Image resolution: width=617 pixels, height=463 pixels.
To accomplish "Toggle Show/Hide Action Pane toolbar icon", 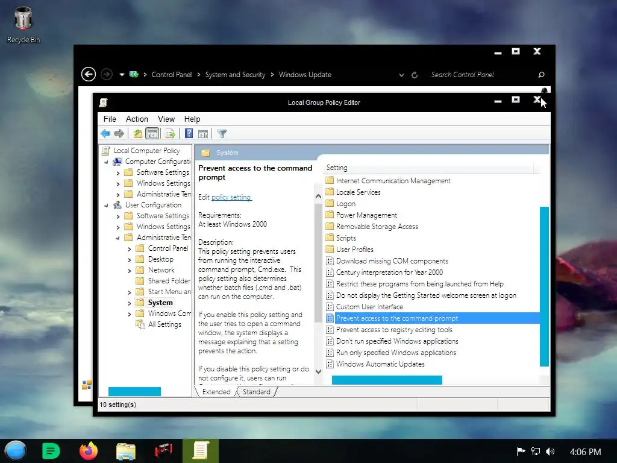I will pyautogui.click(x=203, y=134).
